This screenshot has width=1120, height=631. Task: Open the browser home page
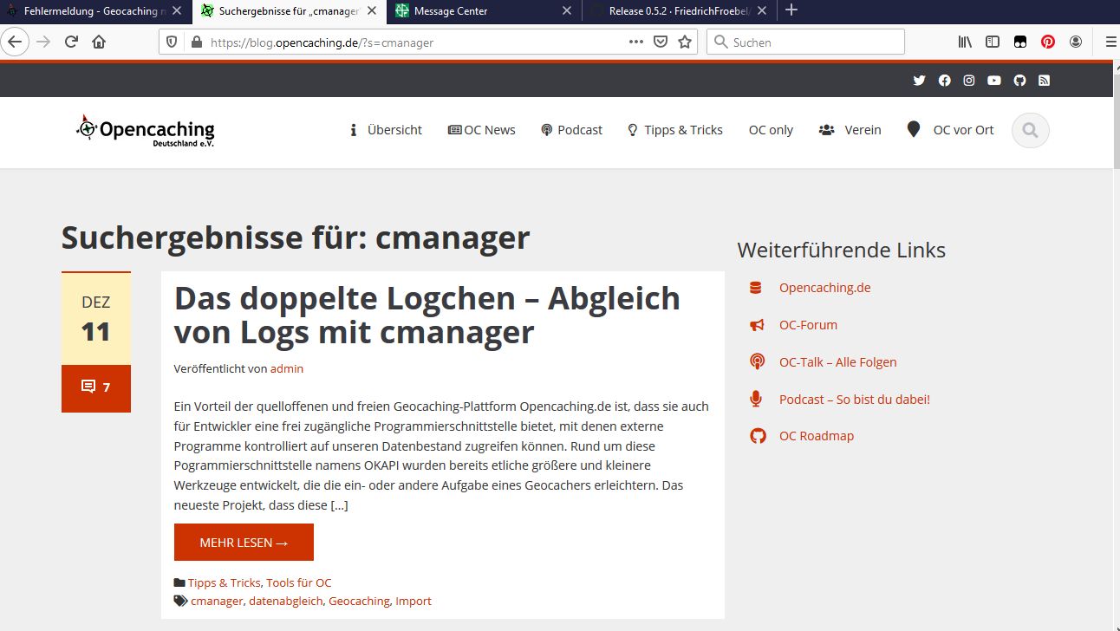99,42
